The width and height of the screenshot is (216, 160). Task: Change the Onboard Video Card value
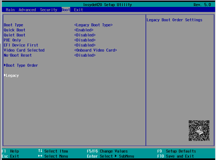(95, 50)
